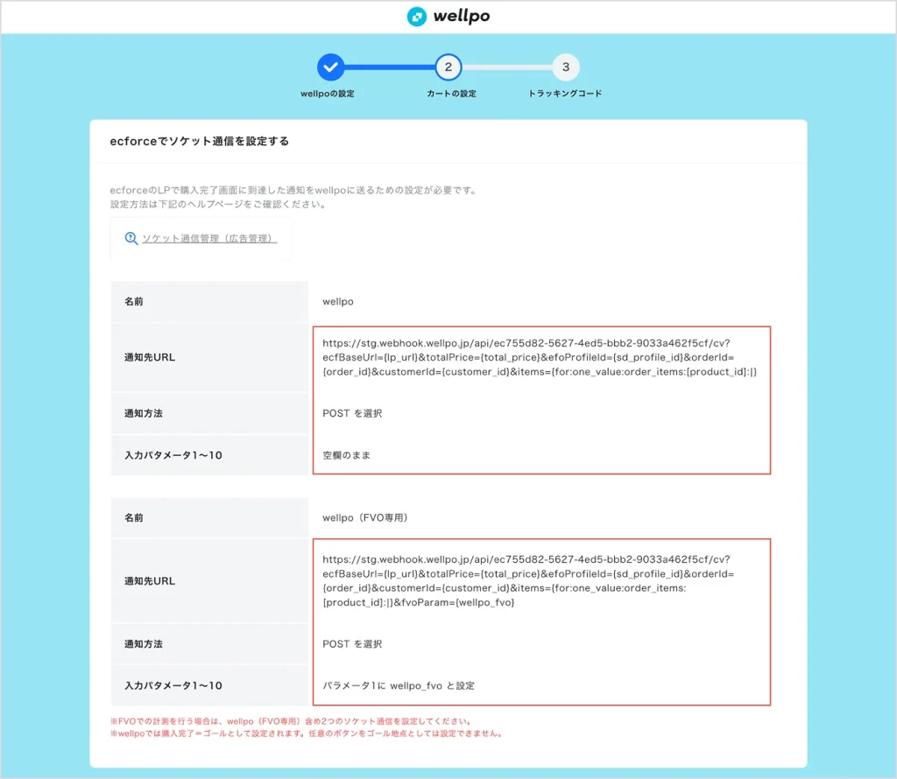The image size is (897, 779).
Task: Click the completed step 1 checkmark circle
Action: [x=330, y=67]
